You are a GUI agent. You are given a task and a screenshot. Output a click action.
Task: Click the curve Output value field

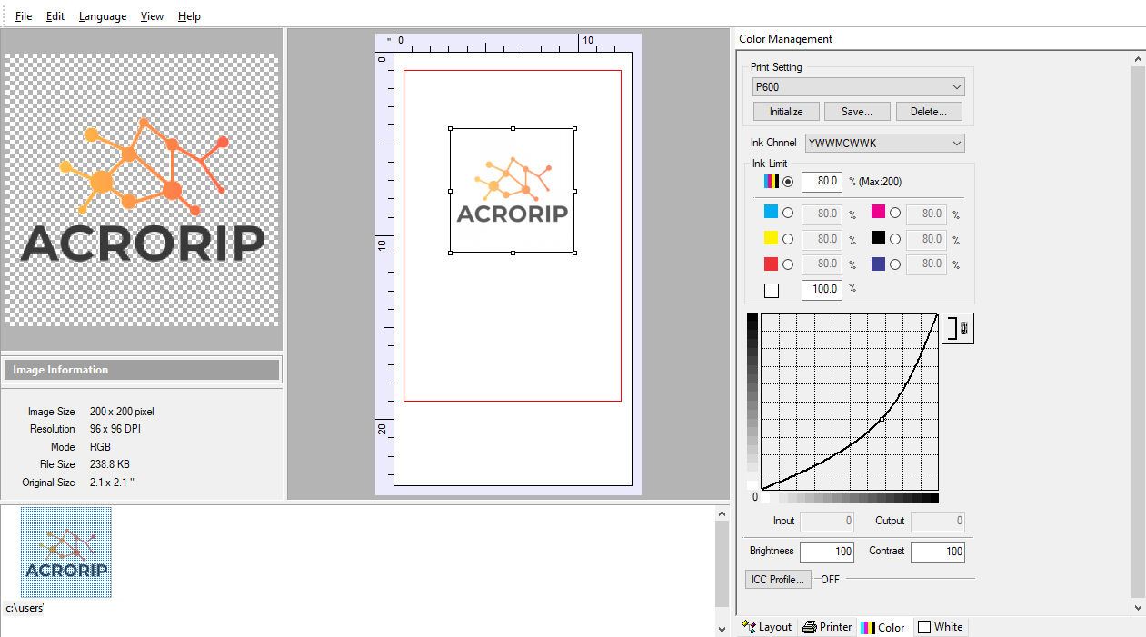coord(938,522)
